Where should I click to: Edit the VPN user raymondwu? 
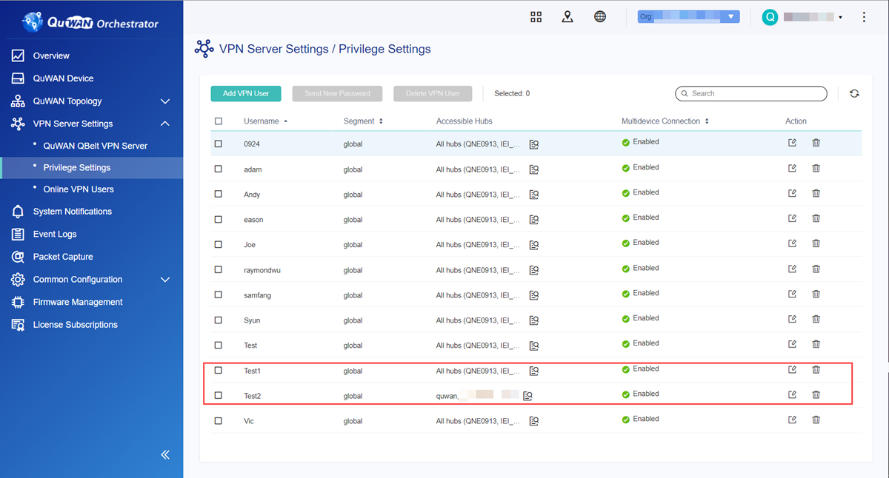pos(792,269)
